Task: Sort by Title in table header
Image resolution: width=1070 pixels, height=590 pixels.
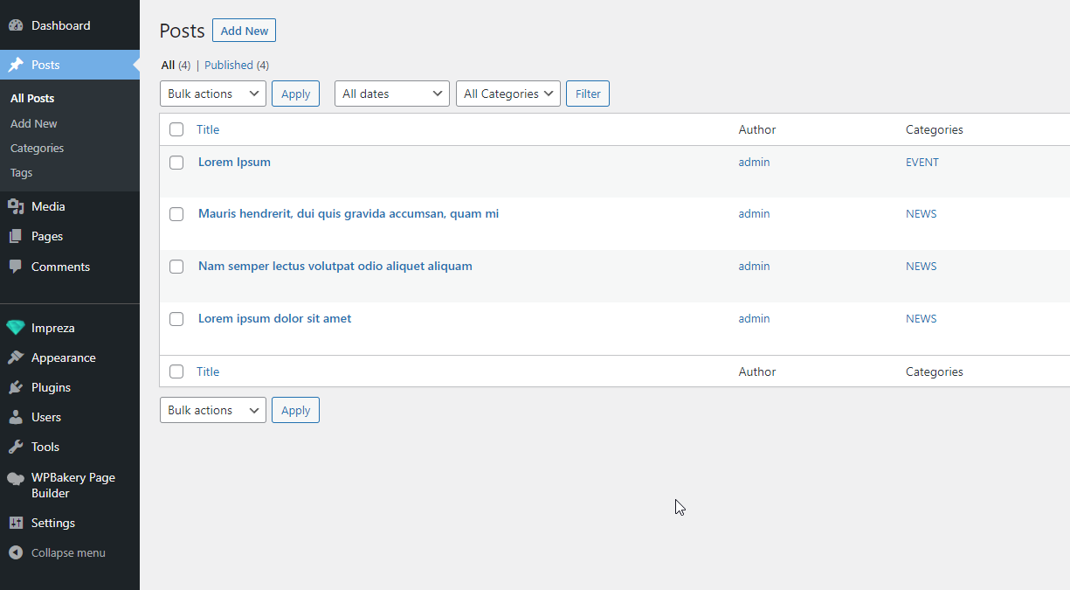Action: [208, 129]
